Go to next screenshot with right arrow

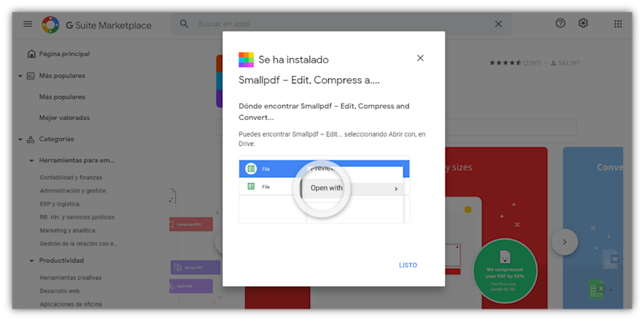(565, 242)
